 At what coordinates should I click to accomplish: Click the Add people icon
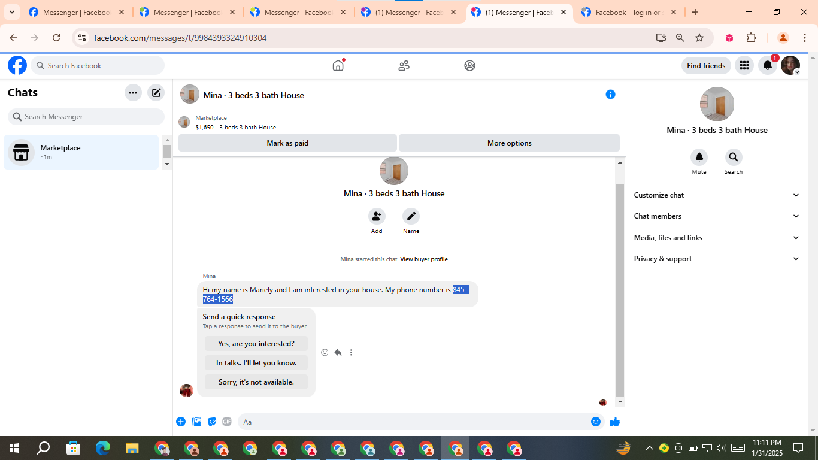click(x=377, y=216)
